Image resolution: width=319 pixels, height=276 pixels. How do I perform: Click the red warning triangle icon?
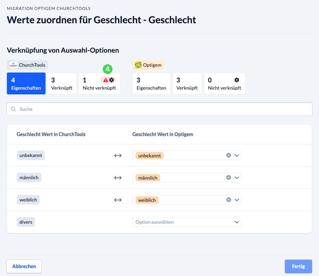pos(105,80)
